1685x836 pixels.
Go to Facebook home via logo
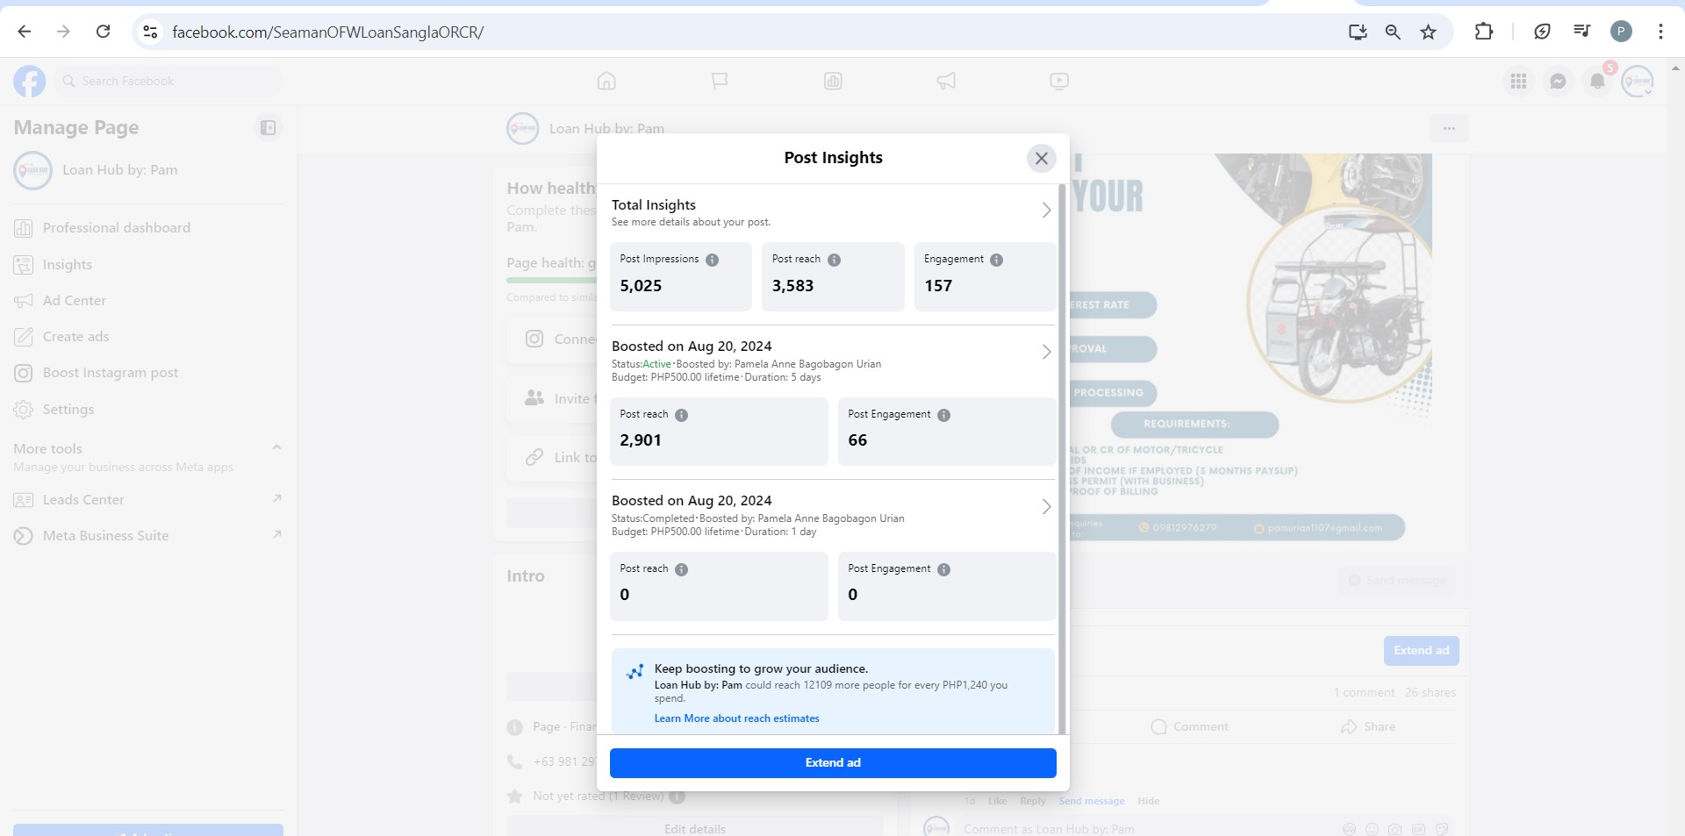pos(29,82)
